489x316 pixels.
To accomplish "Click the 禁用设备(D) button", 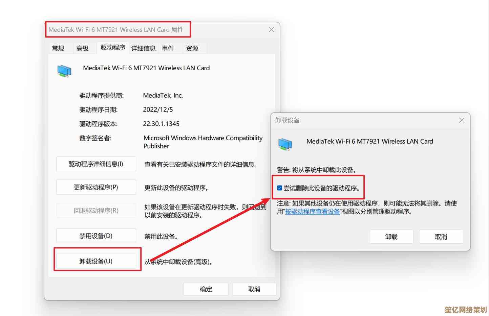I will [x=96, y=236].
